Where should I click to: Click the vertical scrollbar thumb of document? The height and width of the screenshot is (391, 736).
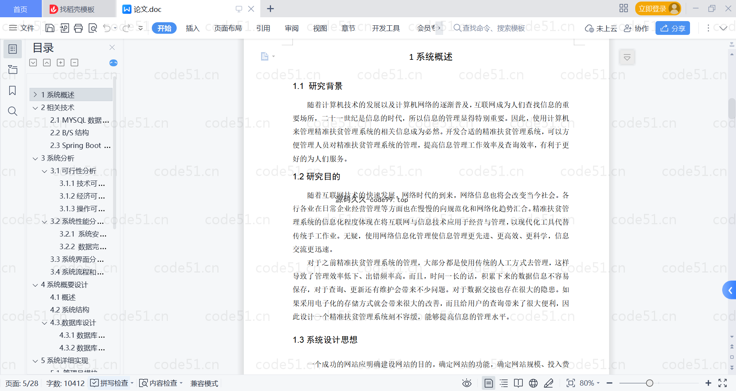tap(731, 109)
